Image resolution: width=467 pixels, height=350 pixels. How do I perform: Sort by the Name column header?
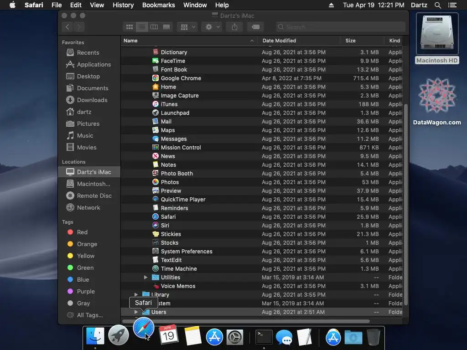click(x=189, y=41)
